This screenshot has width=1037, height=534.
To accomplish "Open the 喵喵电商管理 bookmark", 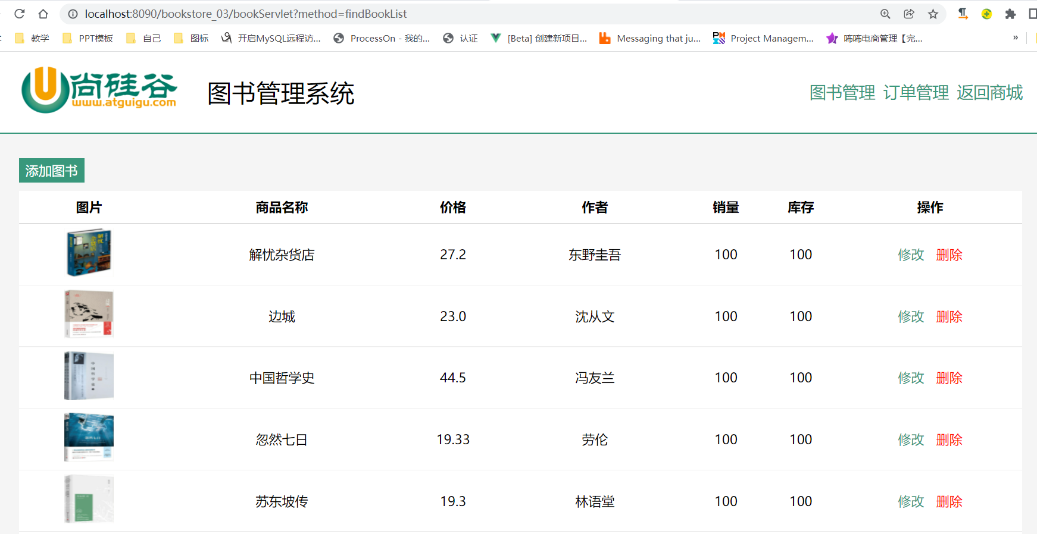I will (874, 38).
